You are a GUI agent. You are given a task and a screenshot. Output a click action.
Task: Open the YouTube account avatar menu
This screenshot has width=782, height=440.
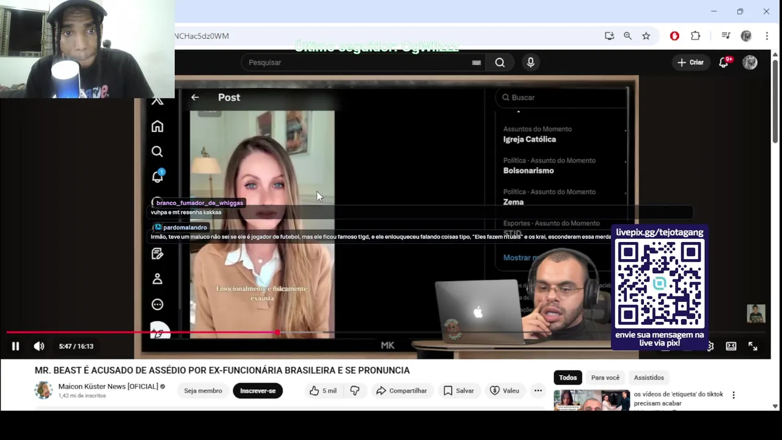pyautogui.click(x=750, y=62)
